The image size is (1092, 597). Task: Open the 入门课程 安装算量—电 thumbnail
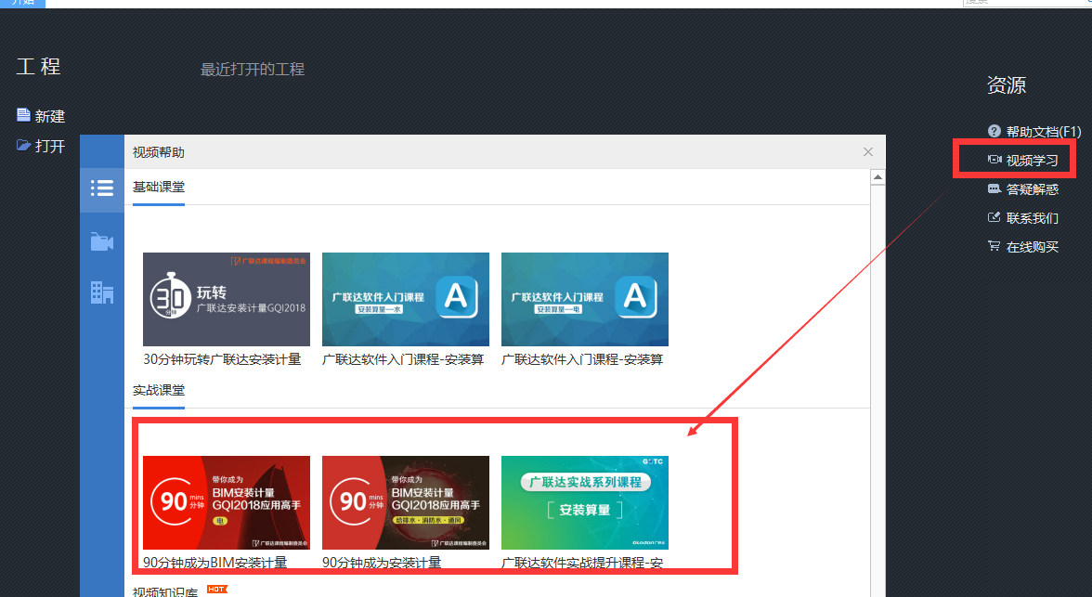[585, 300]
